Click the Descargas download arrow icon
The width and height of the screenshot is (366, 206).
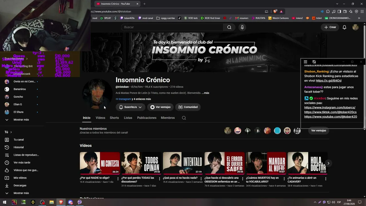7,185
